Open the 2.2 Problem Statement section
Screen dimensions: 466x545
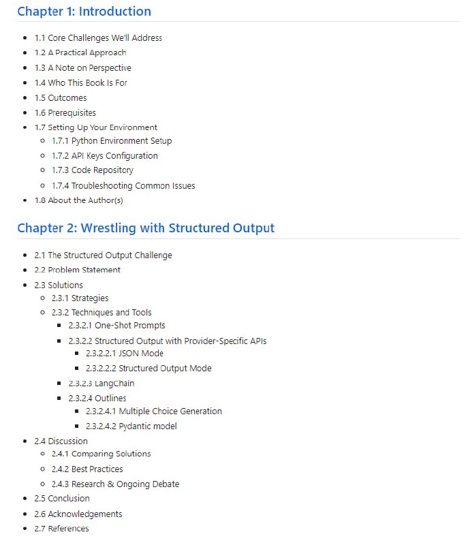coord(77,270)
